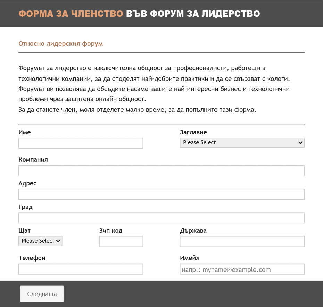Focus the Държава text field
The height and width of the screenshot is (307, 323).
[x=242, y=241]
